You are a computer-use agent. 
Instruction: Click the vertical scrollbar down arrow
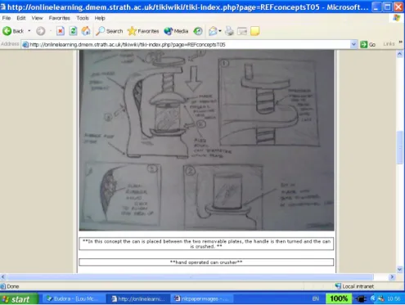tap(399, 270)
